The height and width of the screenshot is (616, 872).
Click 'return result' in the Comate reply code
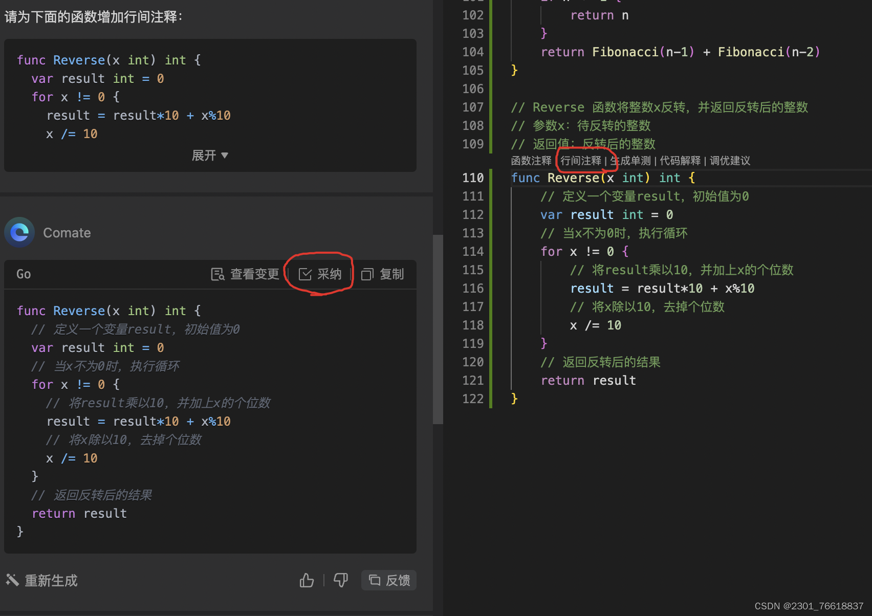point(79,514)
